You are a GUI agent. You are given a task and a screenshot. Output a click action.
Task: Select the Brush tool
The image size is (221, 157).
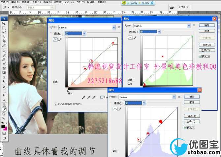pos(4,55)
